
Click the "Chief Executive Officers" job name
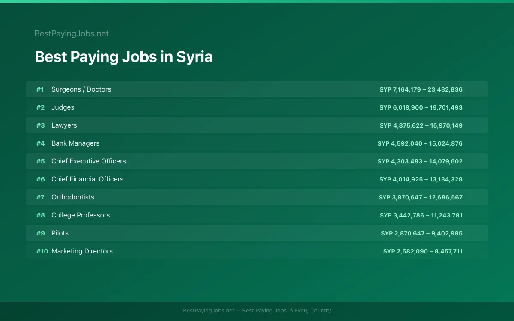point(89,161)
